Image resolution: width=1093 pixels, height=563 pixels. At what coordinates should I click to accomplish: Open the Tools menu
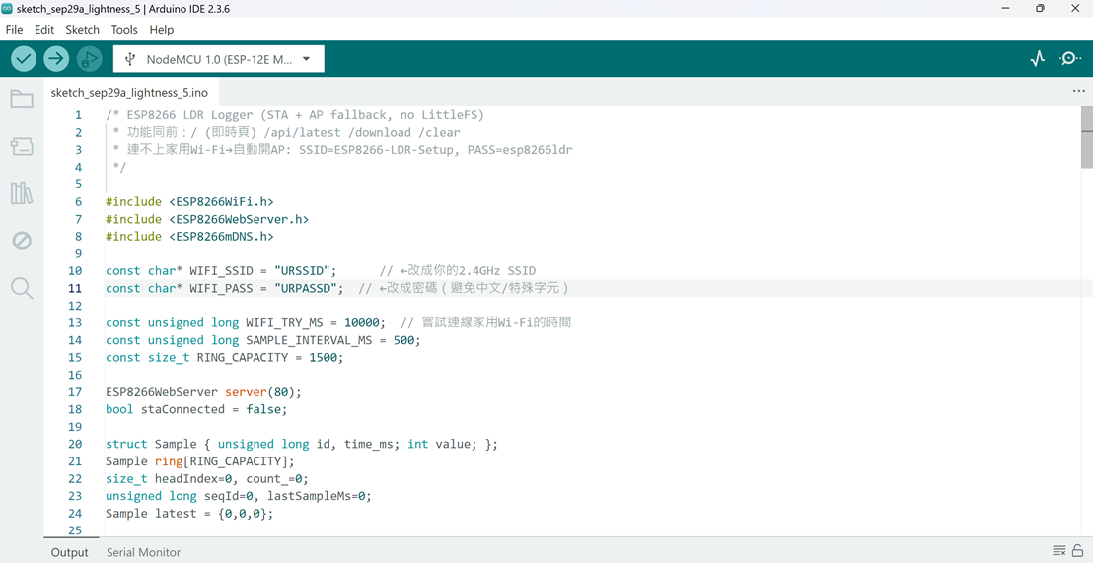click(x=124, y=30)
